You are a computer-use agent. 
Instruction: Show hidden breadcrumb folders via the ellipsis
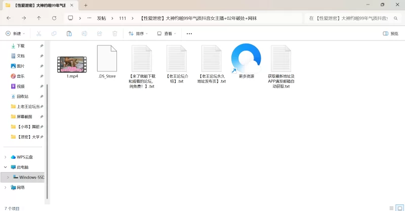[x=90, y=18]
